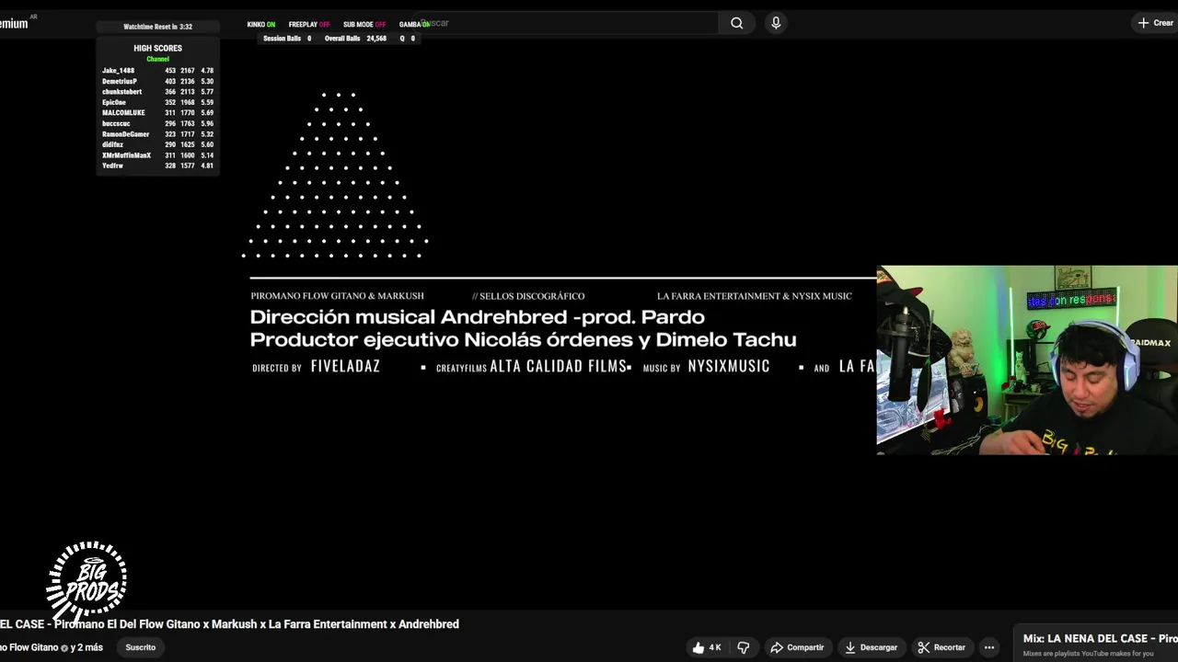Click the YouTube Premium logo
The width and height of the screenshot is (1178, 662).
[15, 23]
